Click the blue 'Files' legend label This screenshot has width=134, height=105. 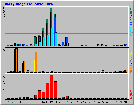point(131,21)
